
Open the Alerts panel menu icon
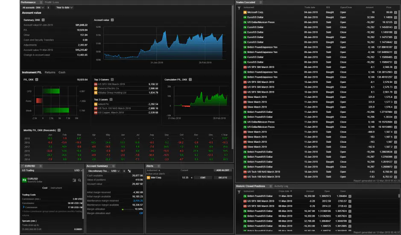coord(158,166)
